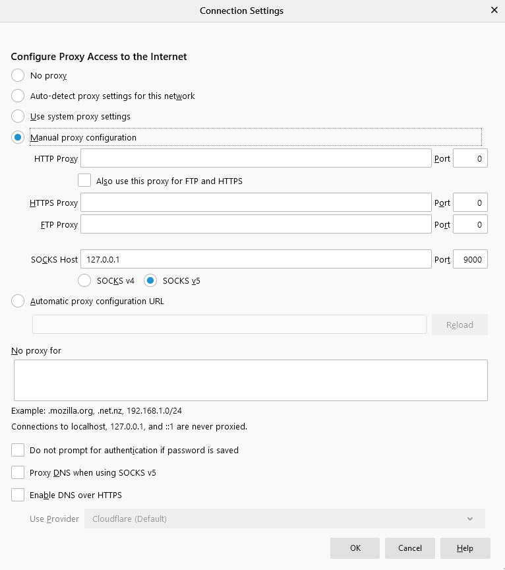
Task: Click the HTTPS Proxy address field
Action: (x=256, y=203)
